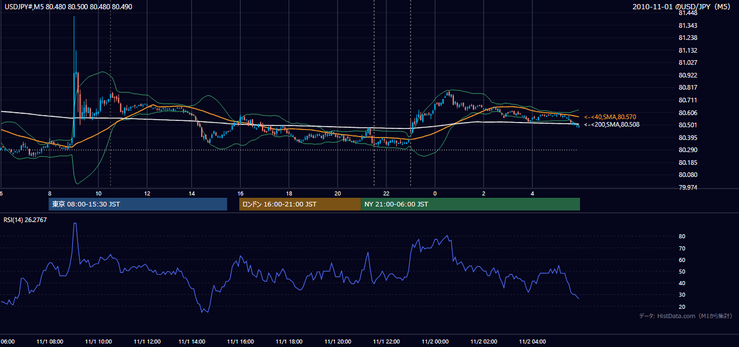Screen dimensions: 739x347
Task: Click price axis label 80.395
Action: [688, 138]
